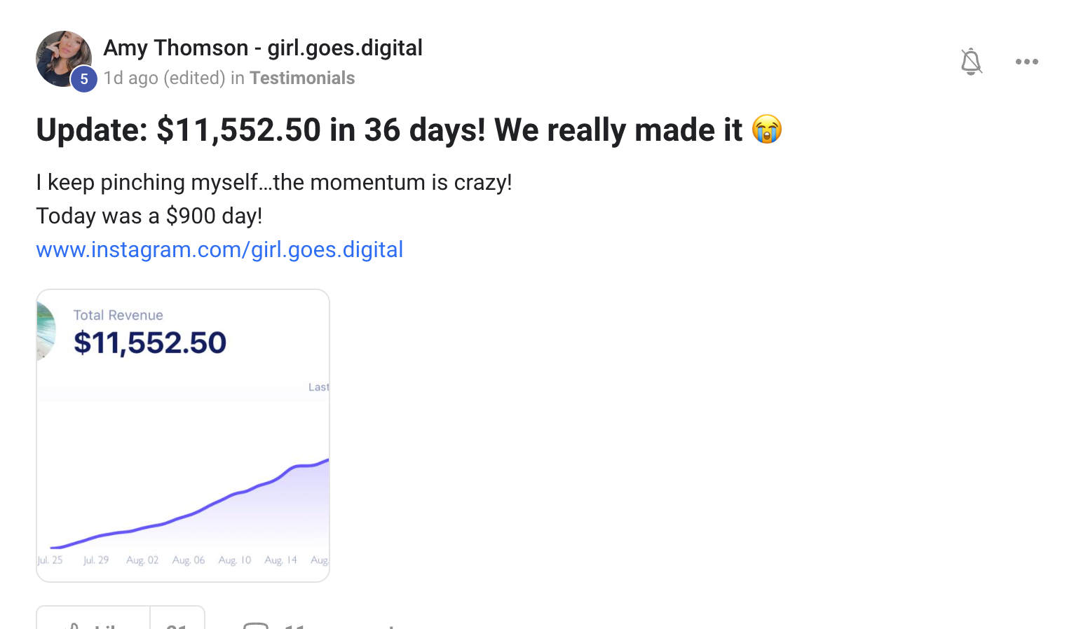Image resolution: width=1074 pixels, height=629 pixels.
Task: Open the circular photo in revenue image
Action: point(46,331)
